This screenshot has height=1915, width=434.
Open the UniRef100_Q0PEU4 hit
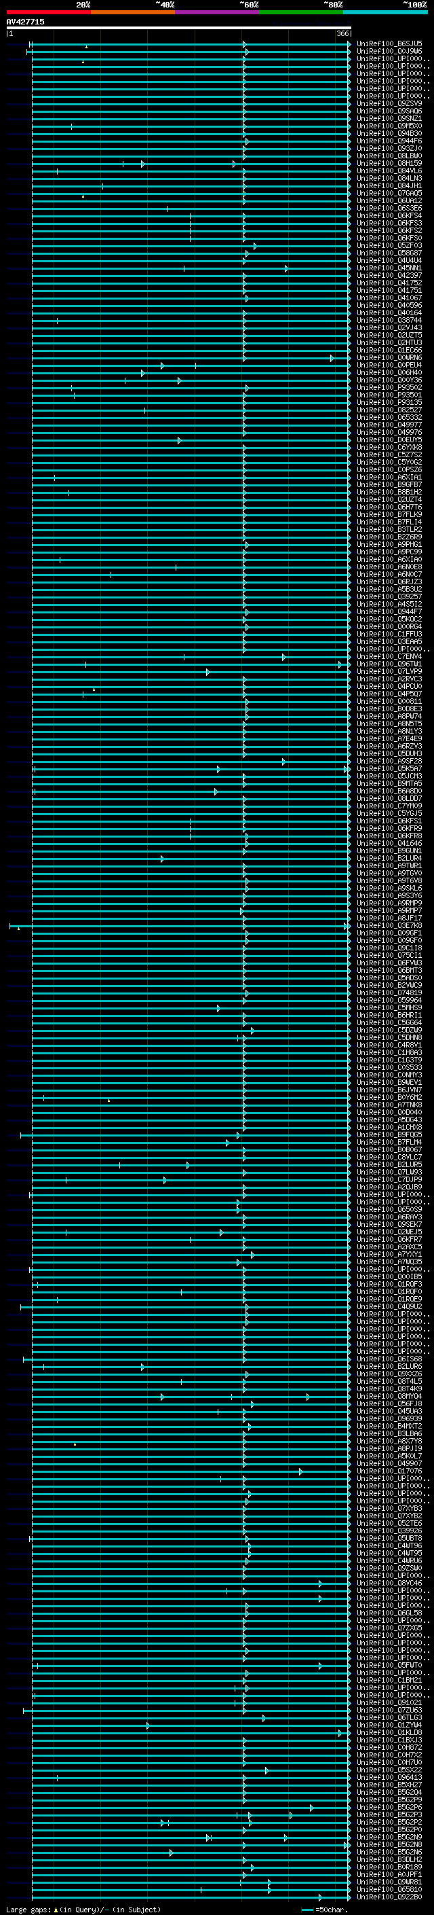(389, 365)
